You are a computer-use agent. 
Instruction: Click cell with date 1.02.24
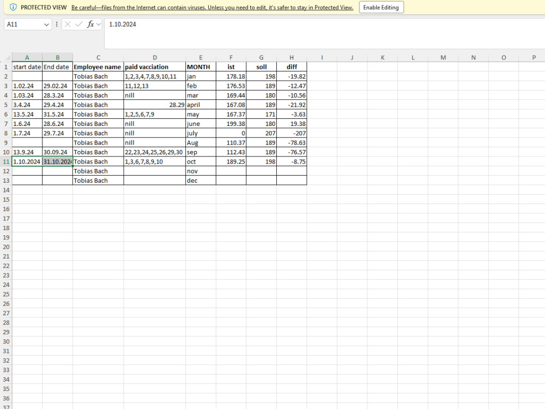click(27, 86)
